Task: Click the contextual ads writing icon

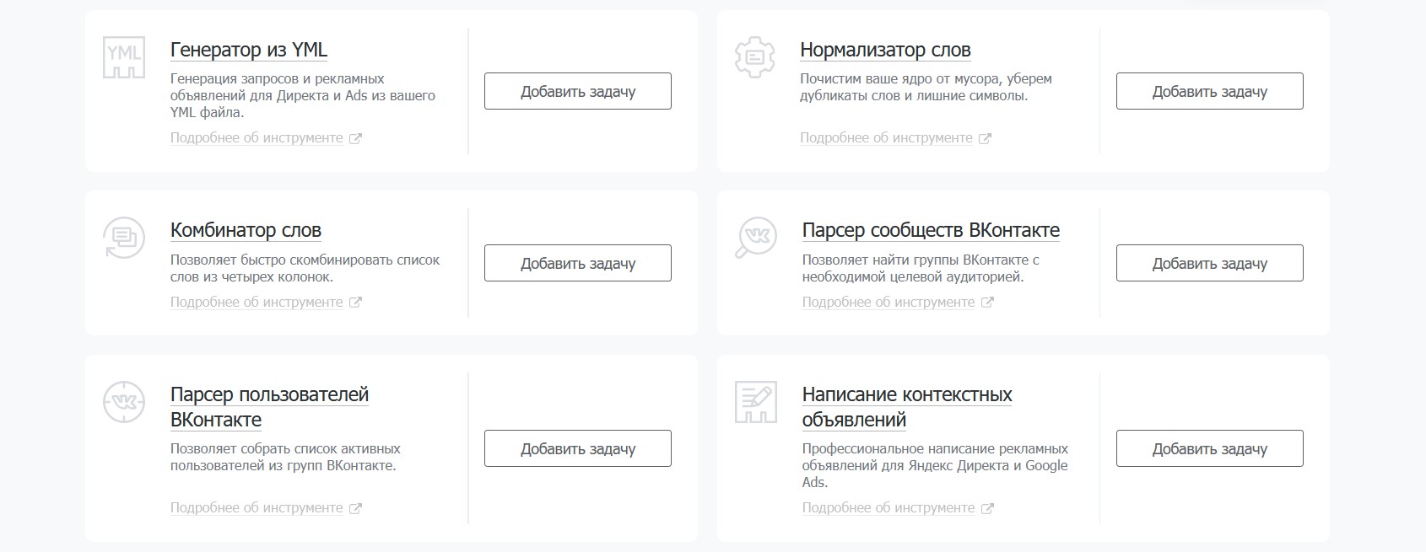Action: pos(755,401)
